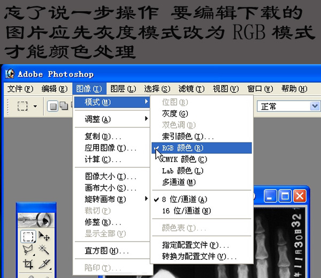Maximize the X-ray document window
Viewport: 321px width, 278px height.
(285, 196)
